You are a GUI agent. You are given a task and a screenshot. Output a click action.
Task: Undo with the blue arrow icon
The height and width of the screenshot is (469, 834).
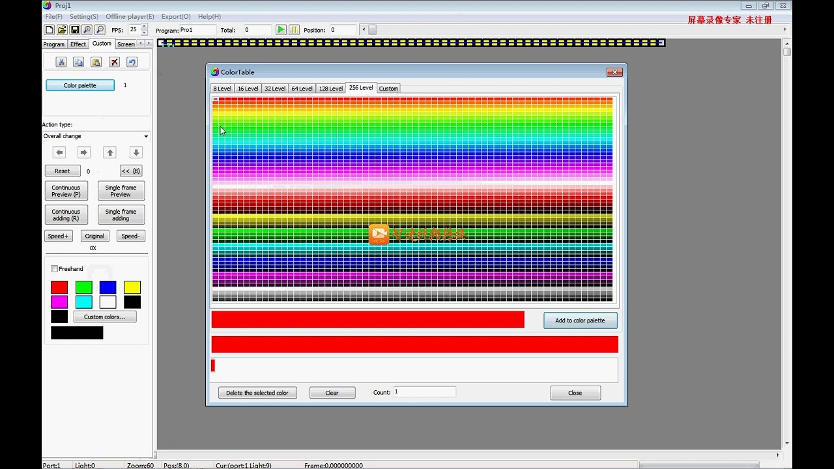[132, 62]
